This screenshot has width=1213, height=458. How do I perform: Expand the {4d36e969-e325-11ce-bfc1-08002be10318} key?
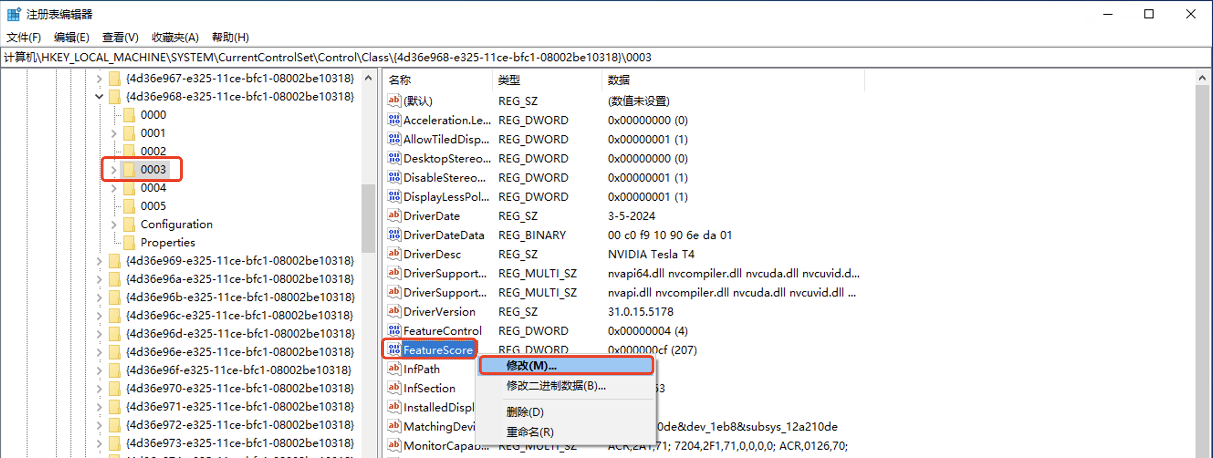click(99, 261)
